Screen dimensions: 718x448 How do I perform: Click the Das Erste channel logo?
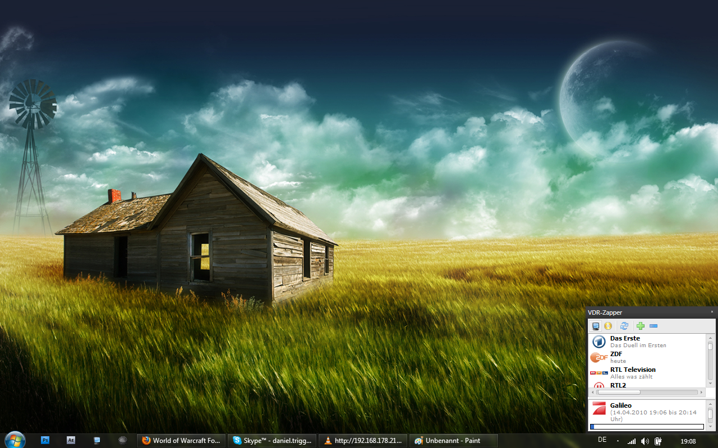599,342
